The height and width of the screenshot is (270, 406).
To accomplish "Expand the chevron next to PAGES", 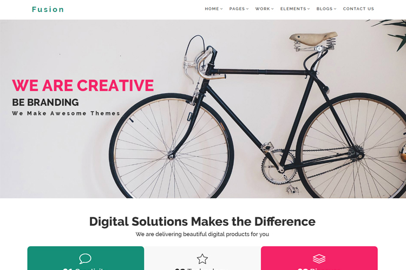I will click(247, 9).
